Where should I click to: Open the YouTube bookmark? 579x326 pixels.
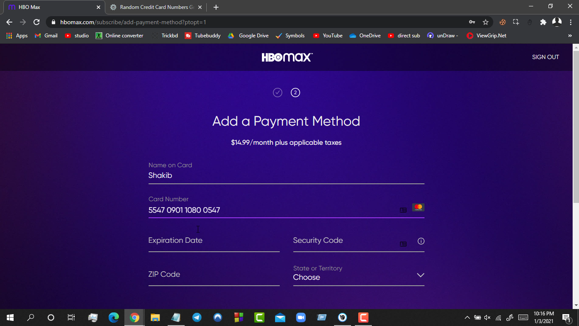point(328,36)
